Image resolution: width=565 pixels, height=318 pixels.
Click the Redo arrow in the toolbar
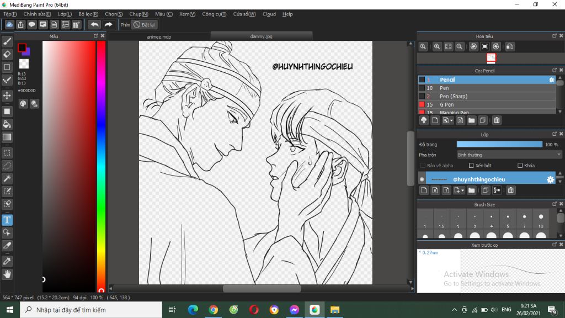(x=108, y=24)
